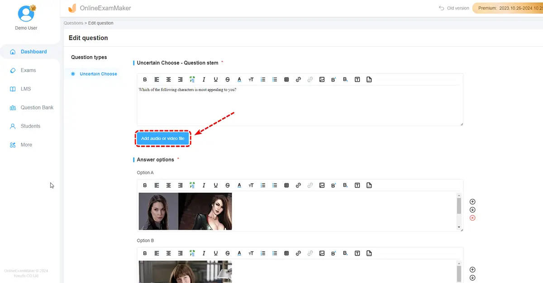
Task: Select the Uncertain Choose question type radio
Action: coord(73,74)
